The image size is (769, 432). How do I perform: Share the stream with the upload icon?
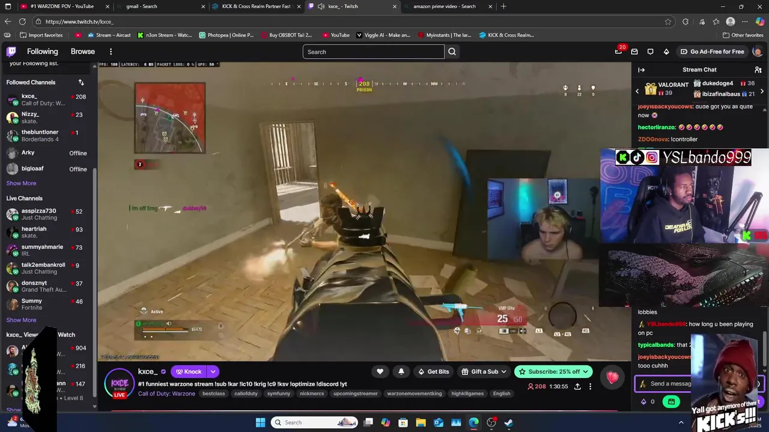[x=577, y=386]
